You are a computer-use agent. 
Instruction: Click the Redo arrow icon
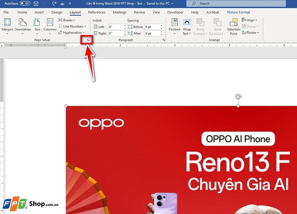point(54,3)
